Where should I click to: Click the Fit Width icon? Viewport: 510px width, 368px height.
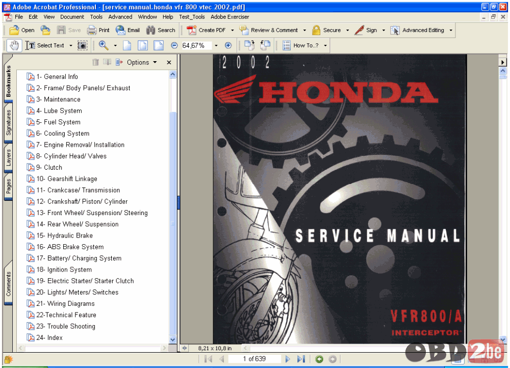point(159,45)
